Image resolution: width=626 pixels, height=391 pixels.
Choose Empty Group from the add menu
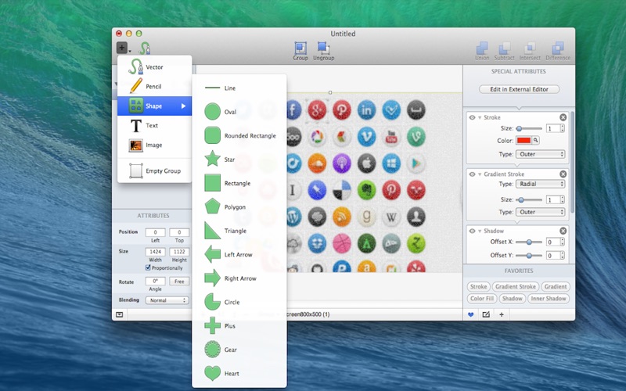tap(154, 170)
